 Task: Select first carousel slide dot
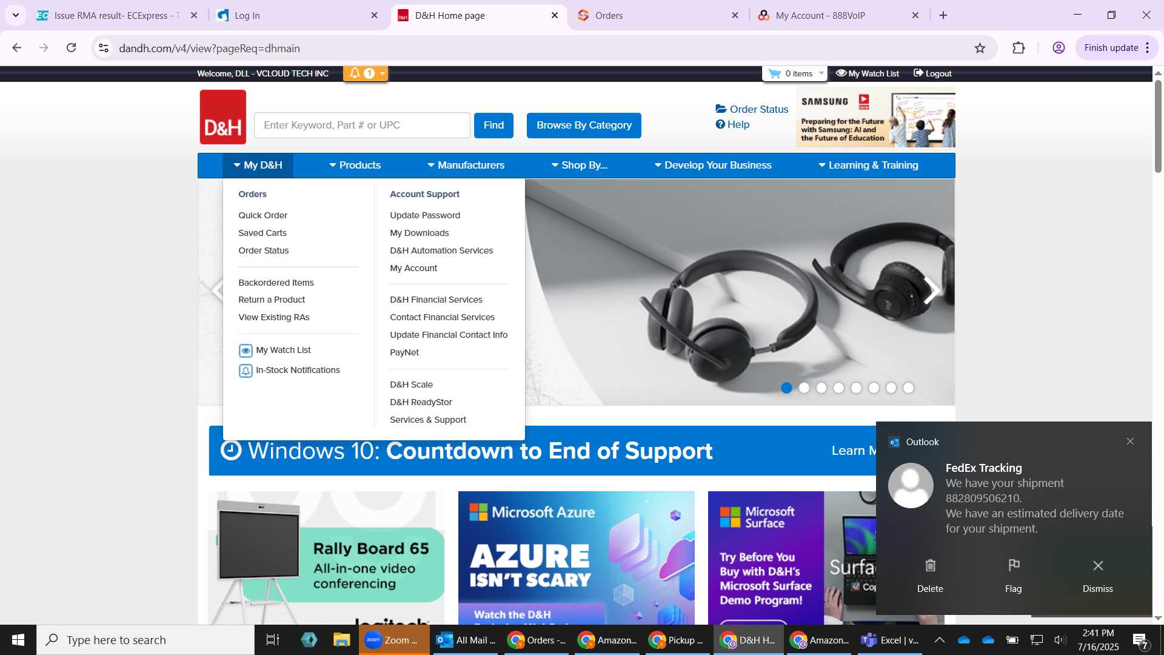coord(786,388)
